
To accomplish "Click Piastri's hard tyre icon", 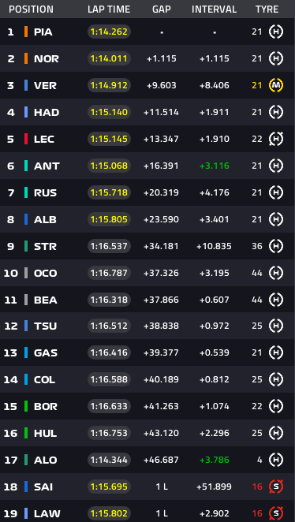I will point(276,32).
